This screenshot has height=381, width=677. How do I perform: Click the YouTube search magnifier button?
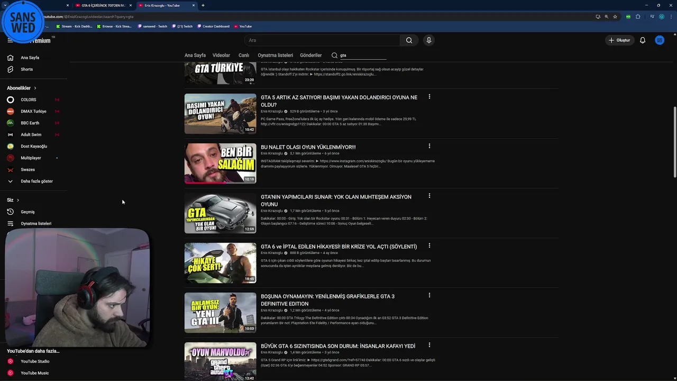click(x=409, y=40)
